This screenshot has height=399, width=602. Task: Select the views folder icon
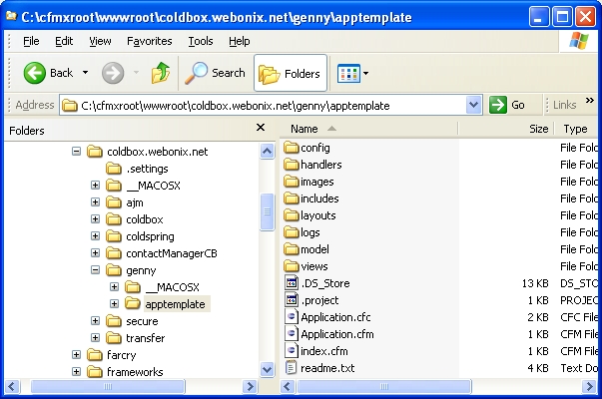(292, 266)
